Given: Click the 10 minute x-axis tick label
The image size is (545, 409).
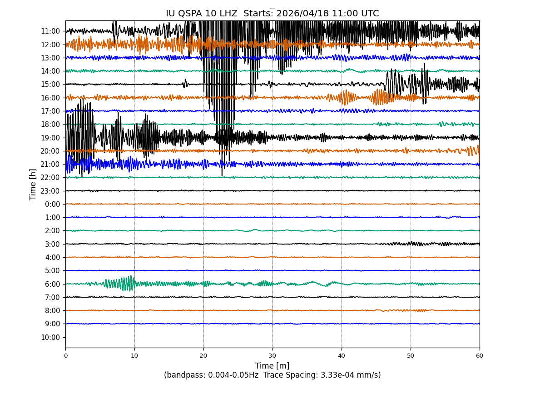Looking at the screenshot, I should (x=134, y=356).
